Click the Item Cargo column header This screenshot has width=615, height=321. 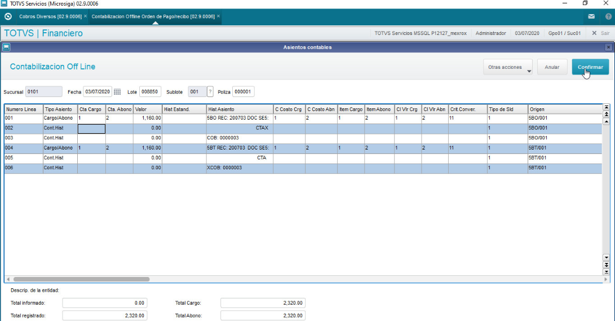click(351, 109)
